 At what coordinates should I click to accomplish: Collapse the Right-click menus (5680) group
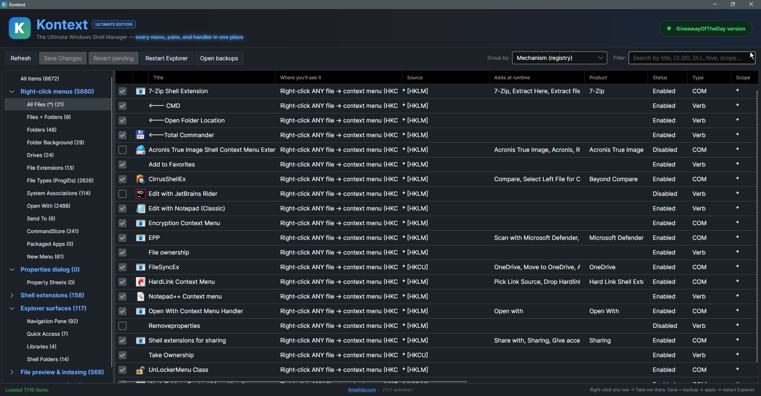tap(12, 92)
